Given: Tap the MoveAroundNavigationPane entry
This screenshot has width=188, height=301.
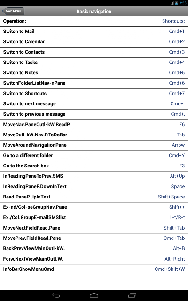Looking at the screenshot, I should click(x=94, y=145).
